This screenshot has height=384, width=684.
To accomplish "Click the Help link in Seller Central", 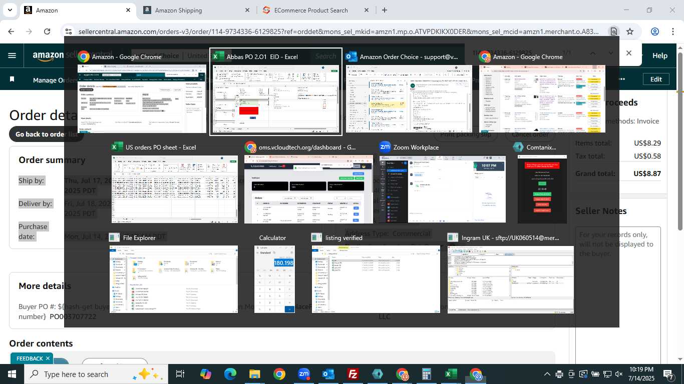I will coord(660,56).
